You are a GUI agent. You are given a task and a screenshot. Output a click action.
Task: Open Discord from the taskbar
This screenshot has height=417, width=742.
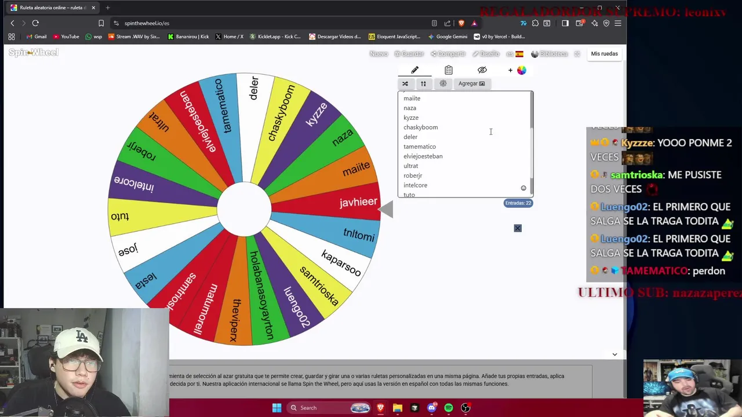tap(431, 408)
